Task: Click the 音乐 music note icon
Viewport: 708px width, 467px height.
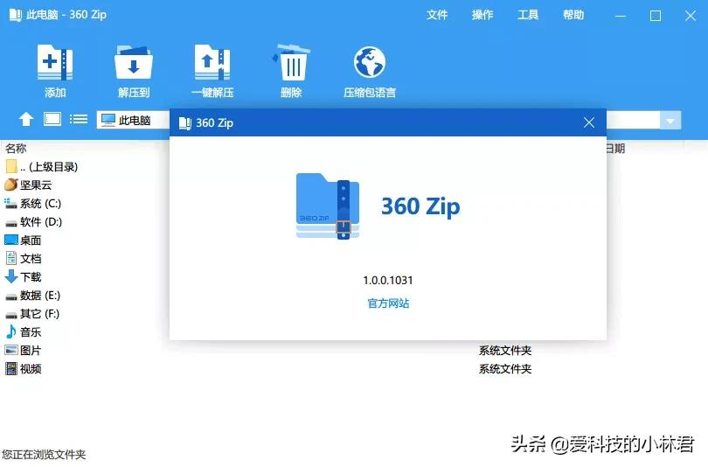Action: (x=10, y=331)
